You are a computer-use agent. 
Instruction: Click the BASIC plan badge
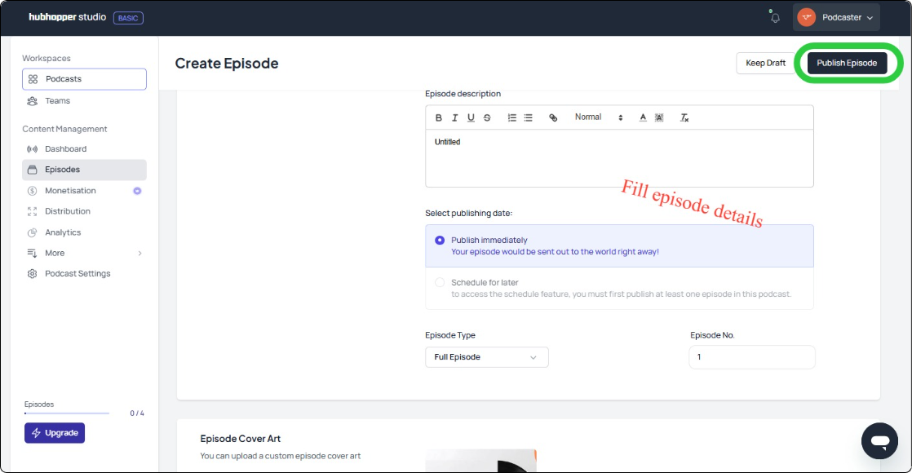click(x=128, y=18)
